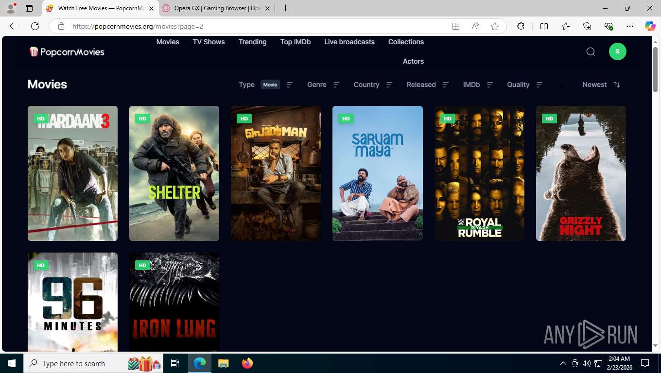Viewport: 661px width, 373px height.
Task: Open Movies in site navigation
Action: pyautogui.click(x=168, y=42)
